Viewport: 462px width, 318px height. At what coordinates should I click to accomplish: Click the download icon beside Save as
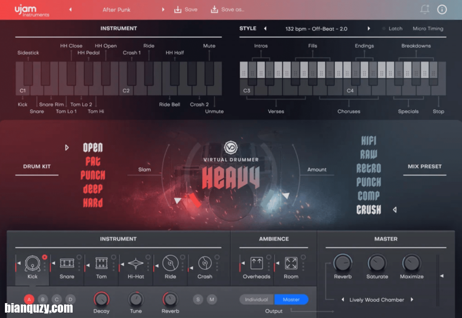click(214, 10)
